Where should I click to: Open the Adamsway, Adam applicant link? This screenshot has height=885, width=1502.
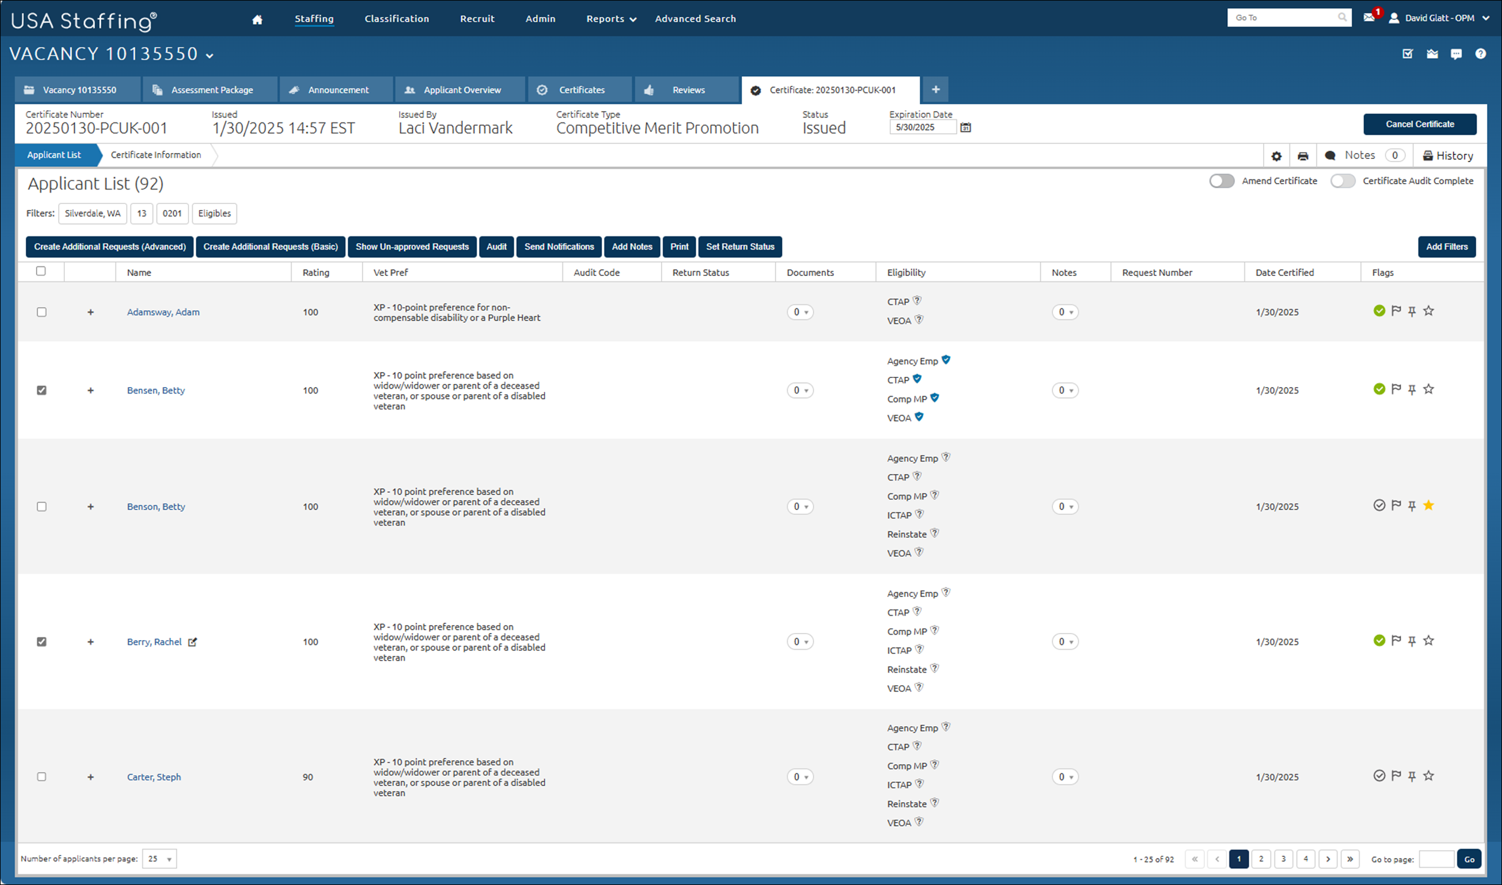click(163, 312)
